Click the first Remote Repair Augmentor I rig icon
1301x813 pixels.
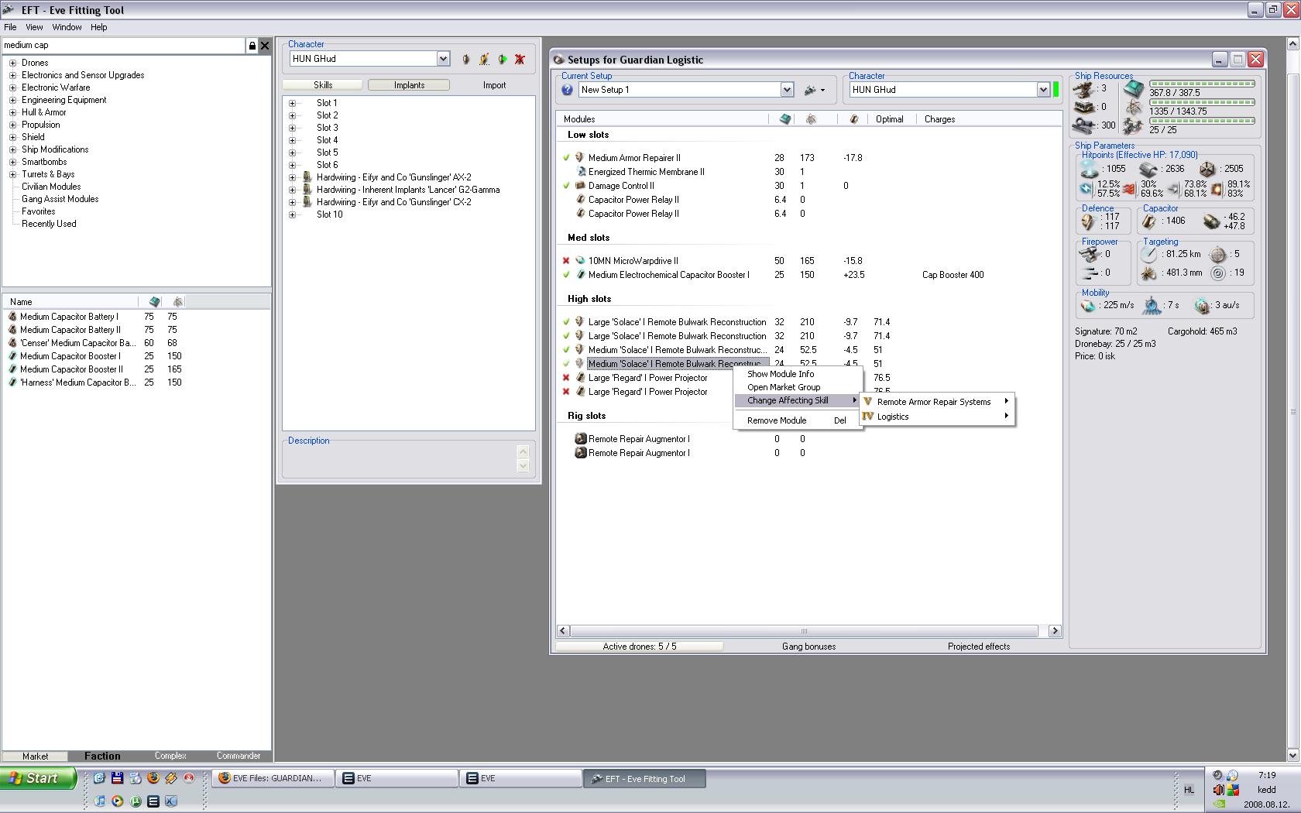coord(580,439)
